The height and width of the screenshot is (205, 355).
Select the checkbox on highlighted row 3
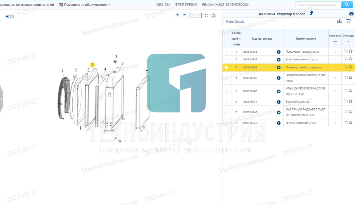[226, 67]
